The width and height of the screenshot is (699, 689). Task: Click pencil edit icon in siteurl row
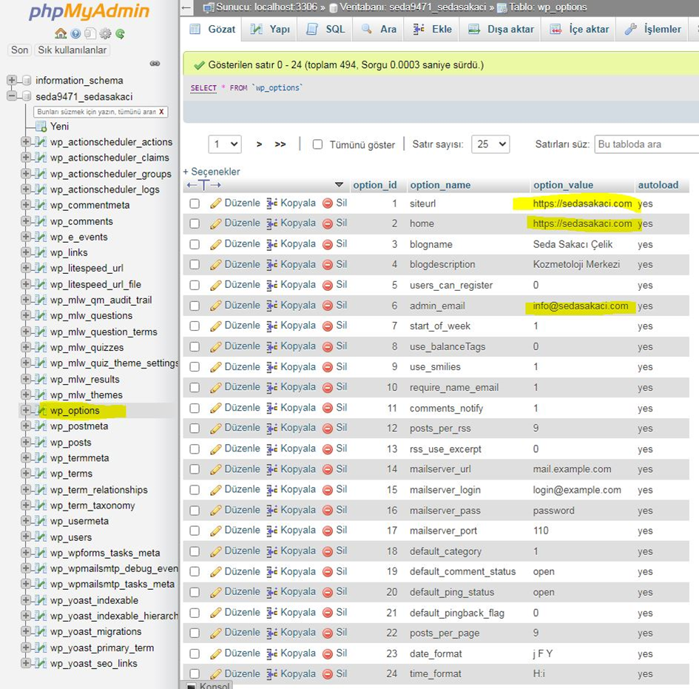coord(216,204)
